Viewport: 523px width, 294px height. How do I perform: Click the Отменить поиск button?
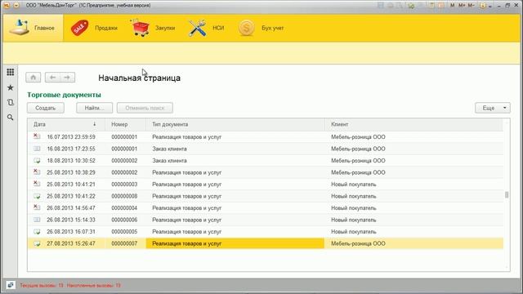145,108
